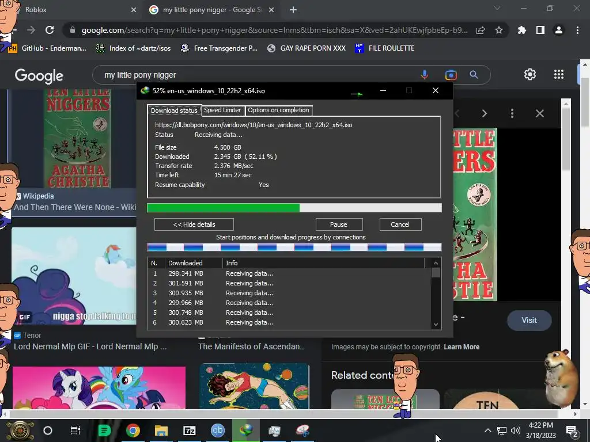590x442 pixels.
Task: Click Hide details to collapse the dialog
Action: tap(194, 224)
